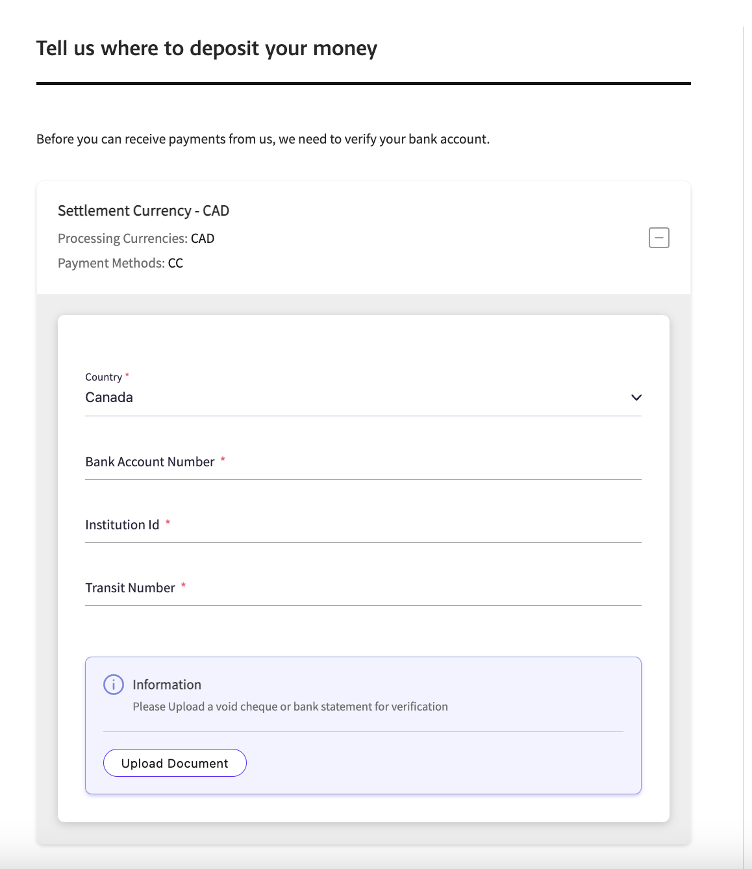Viewport: 752px width, 869px height.
Task: Select the page title Tell us where to deposit
Action: 207,48
